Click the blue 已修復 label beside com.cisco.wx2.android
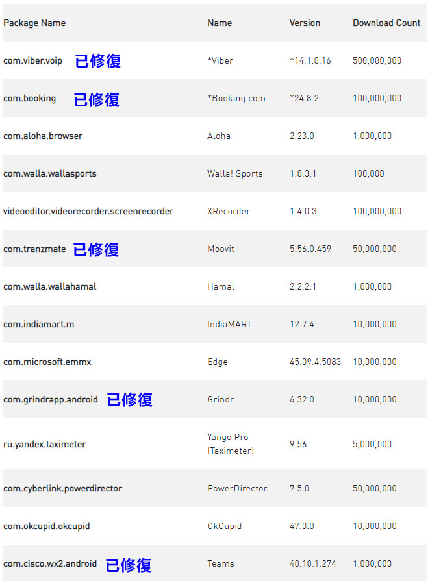Screen dimensions: 430x581 click(x=129, y=564)
